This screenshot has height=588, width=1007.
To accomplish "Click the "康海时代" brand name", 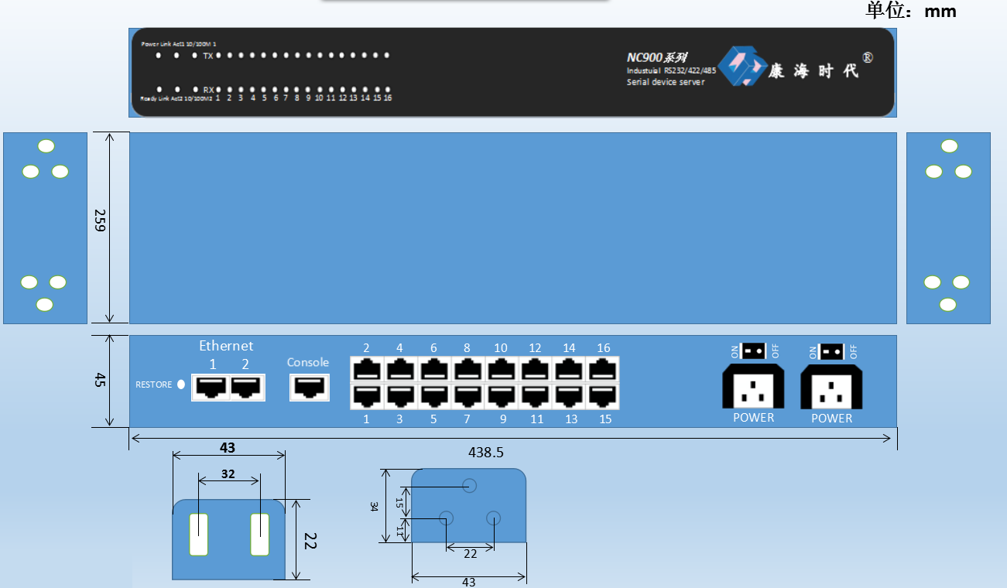I will [x=813, y=70].
